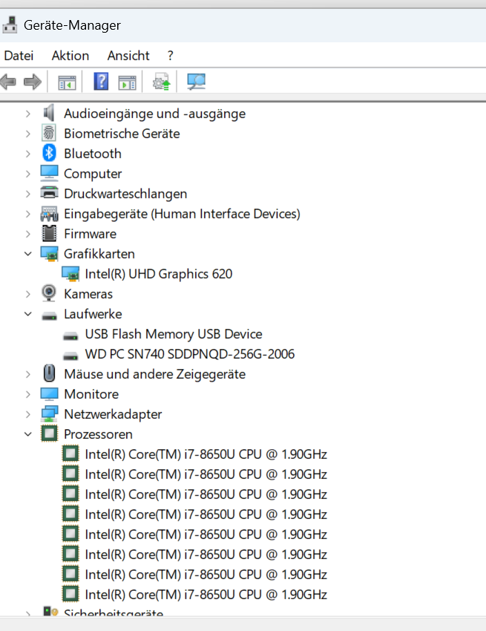
Task: Expand the Computer node
Action: tap(27, 174)
